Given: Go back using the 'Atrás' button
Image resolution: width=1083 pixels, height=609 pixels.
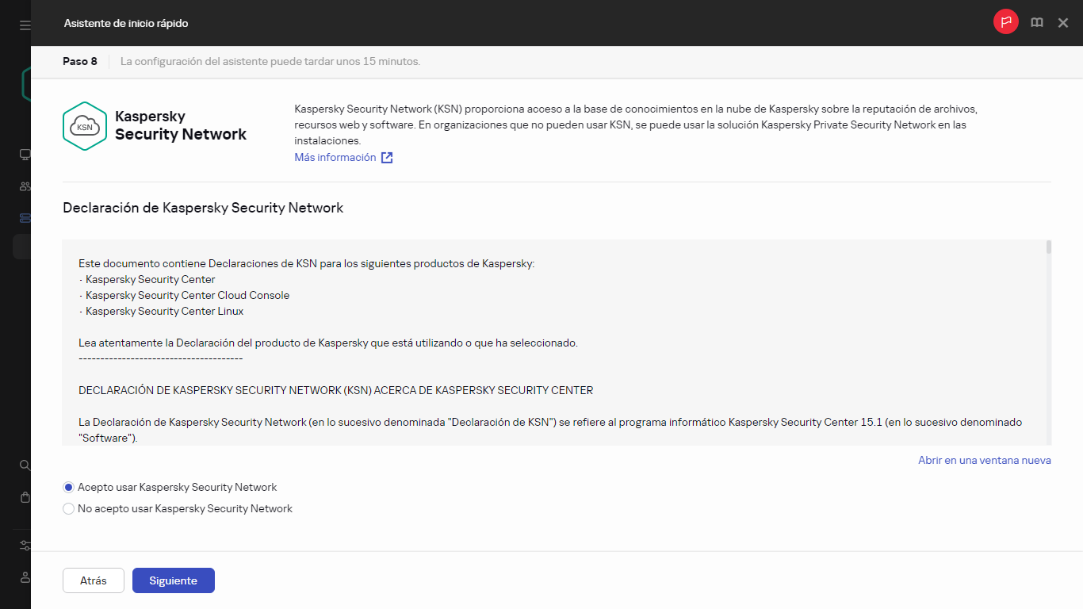Looking at the screenshot, I should click(x=93, y=580).
